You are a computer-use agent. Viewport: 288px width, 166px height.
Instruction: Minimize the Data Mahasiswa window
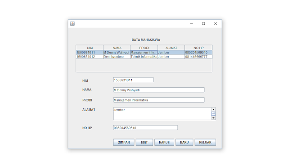pyautogui.click(x=192, y=23)
